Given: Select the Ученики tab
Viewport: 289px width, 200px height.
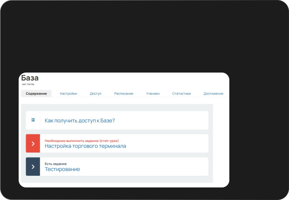Looking at the screenshot, I should [x=153, y=93].
